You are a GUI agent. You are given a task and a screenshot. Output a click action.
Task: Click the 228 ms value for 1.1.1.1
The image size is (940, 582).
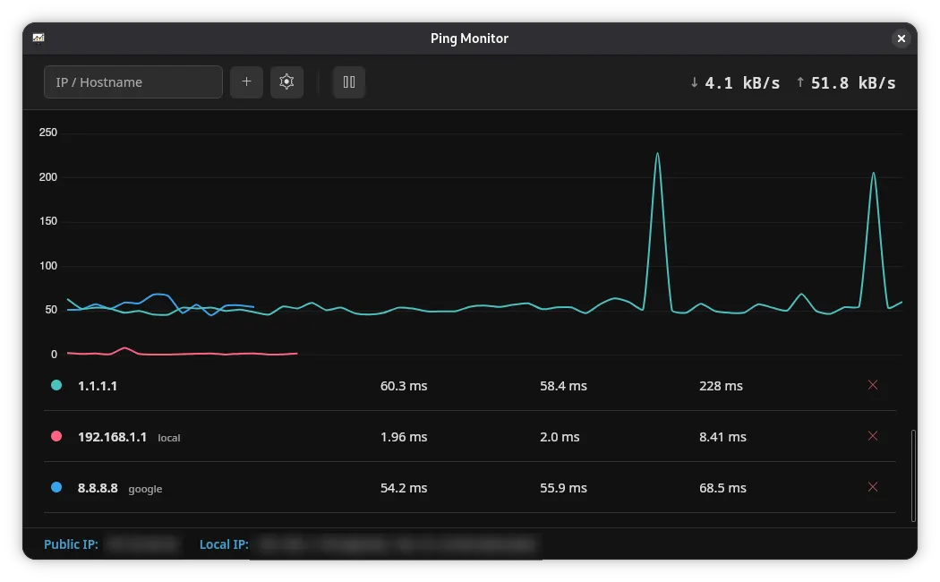point(721,386)
